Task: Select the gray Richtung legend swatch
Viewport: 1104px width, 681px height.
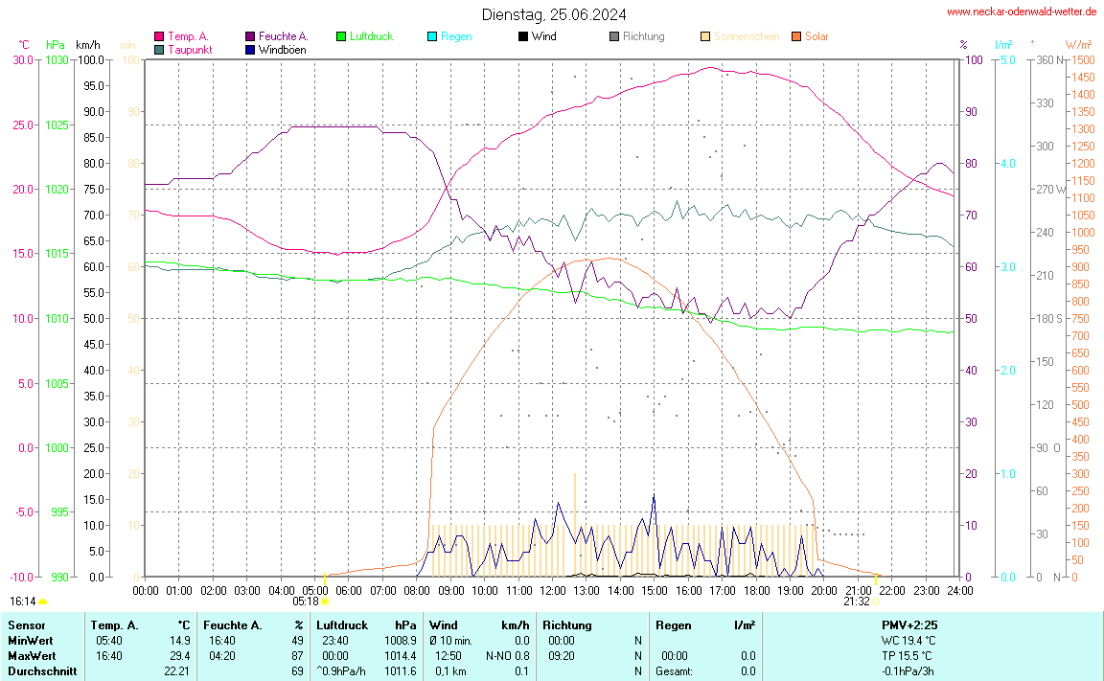Action: (x=614, y=36)
